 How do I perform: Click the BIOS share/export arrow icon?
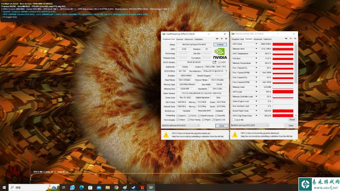click(215, 62)
